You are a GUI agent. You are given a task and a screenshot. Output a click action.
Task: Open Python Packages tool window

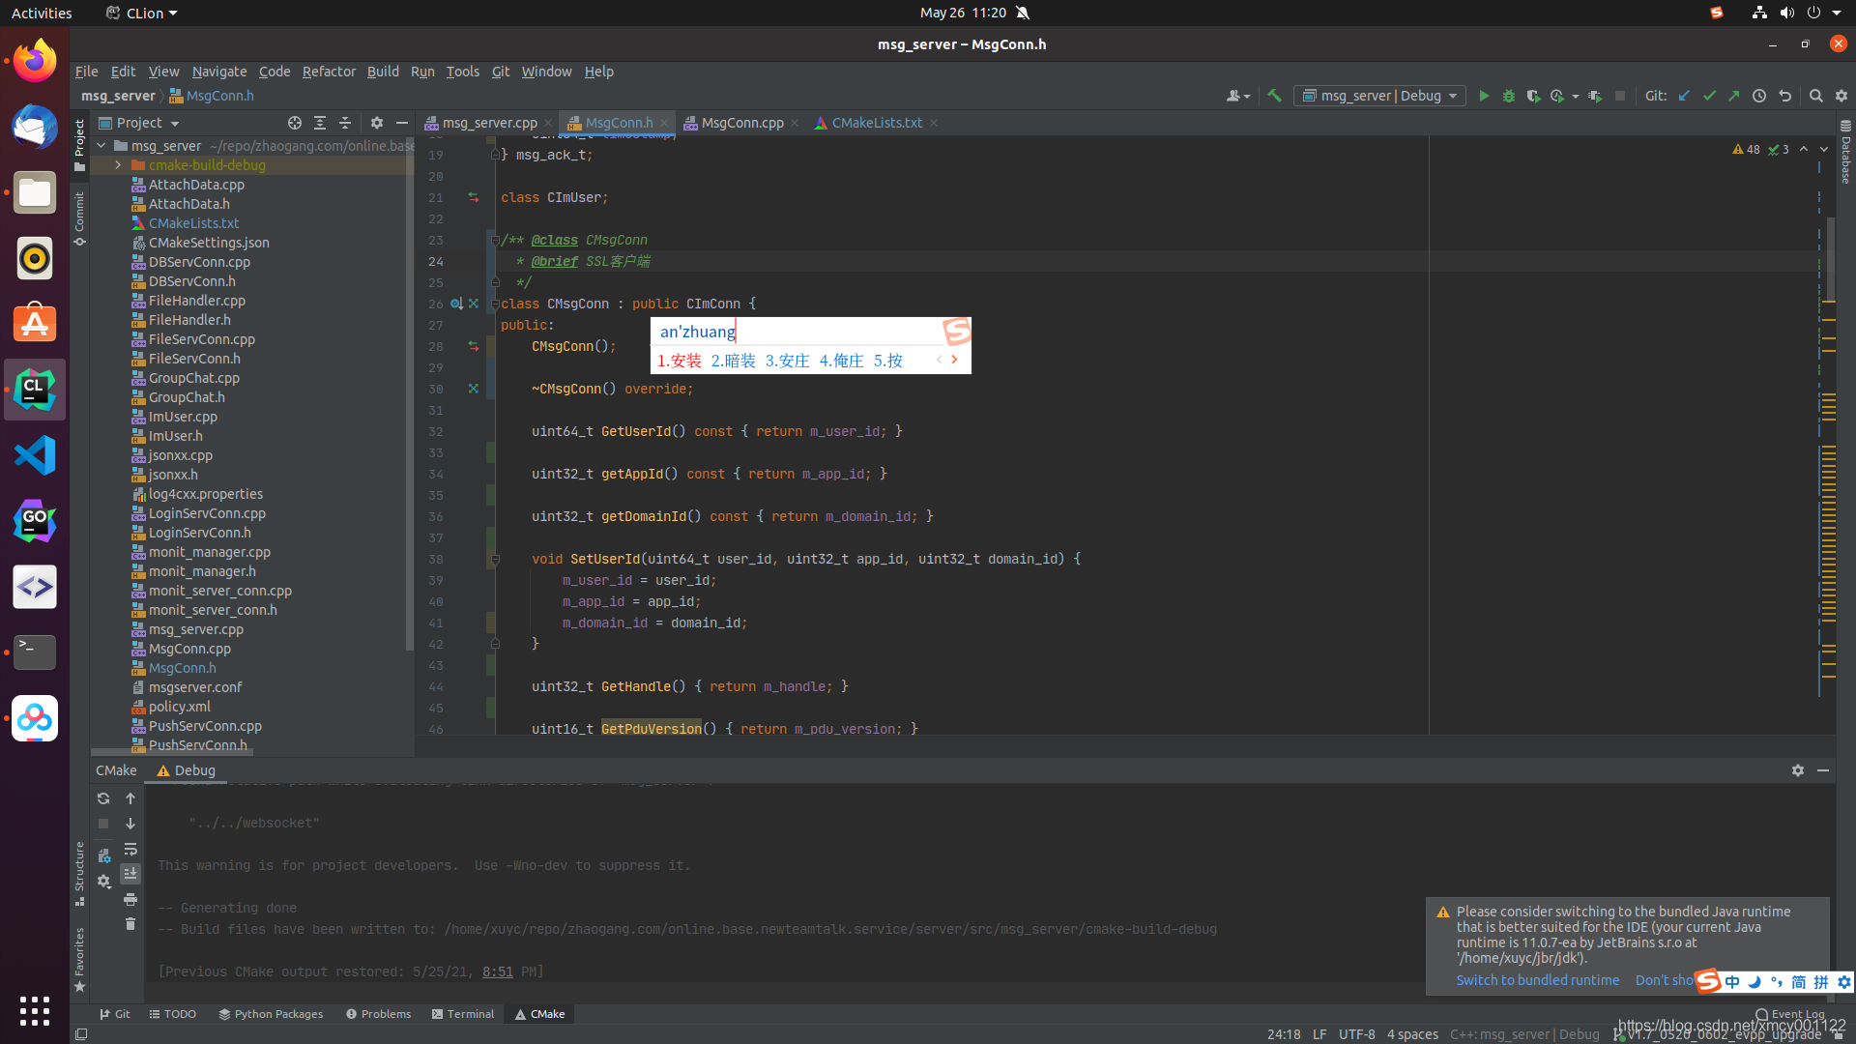(x=271, y=1014)
